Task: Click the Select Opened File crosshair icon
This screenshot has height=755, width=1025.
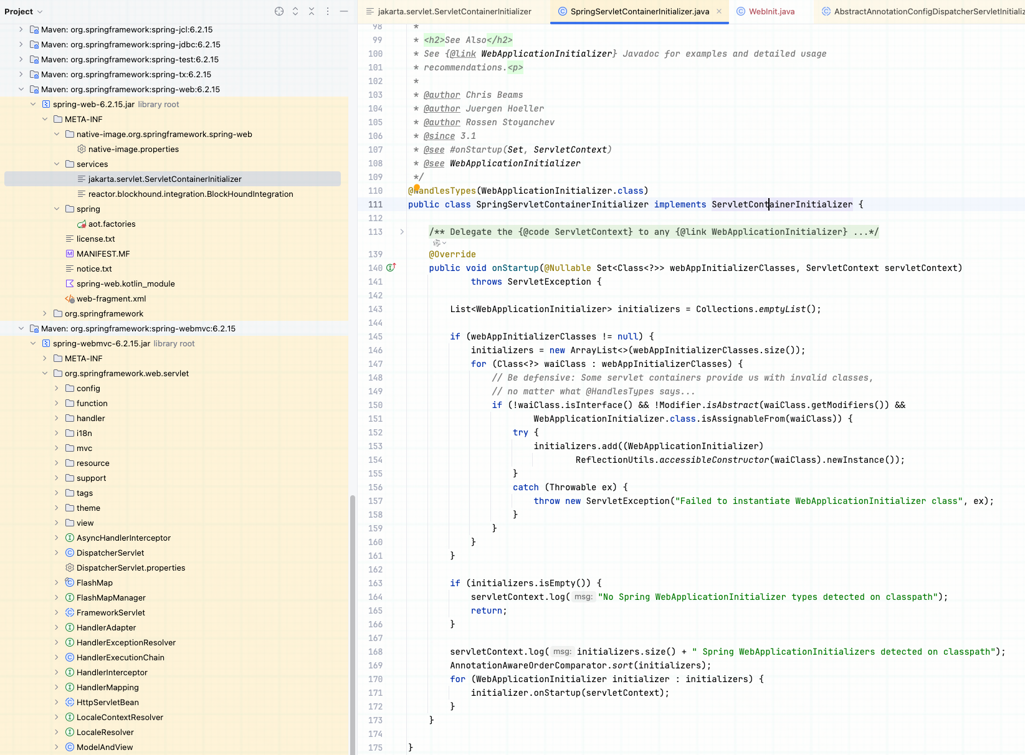Action: [279, 11]
